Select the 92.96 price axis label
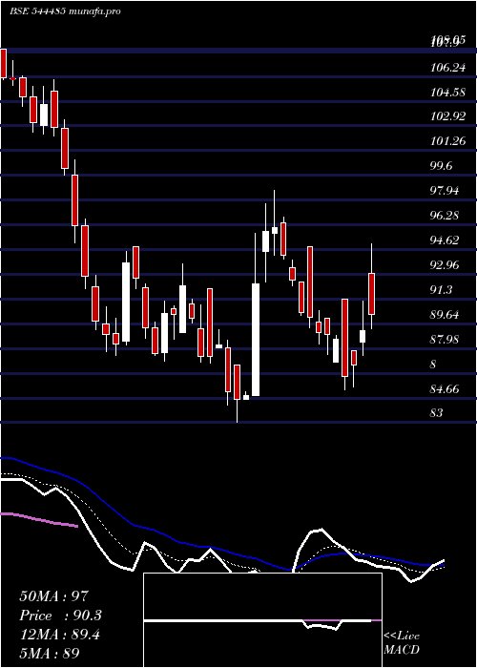The width and height of the screenshot is (477, 668). pyautogui.click(x=445, y=265)
